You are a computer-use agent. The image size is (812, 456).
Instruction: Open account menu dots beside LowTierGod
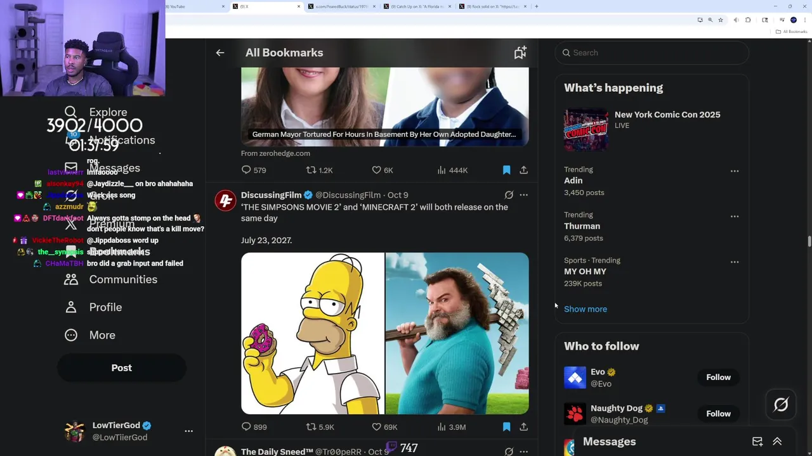click(x=188, y=431)
